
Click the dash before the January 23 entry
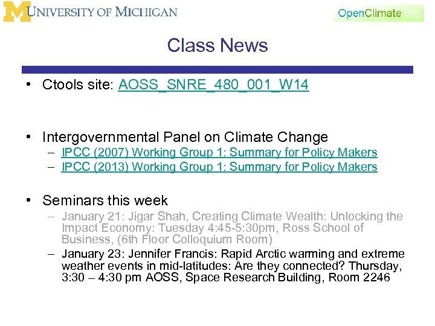53,254
